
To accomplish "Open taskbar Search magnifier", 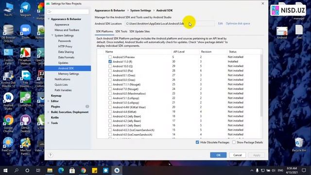I will (17, 171).
